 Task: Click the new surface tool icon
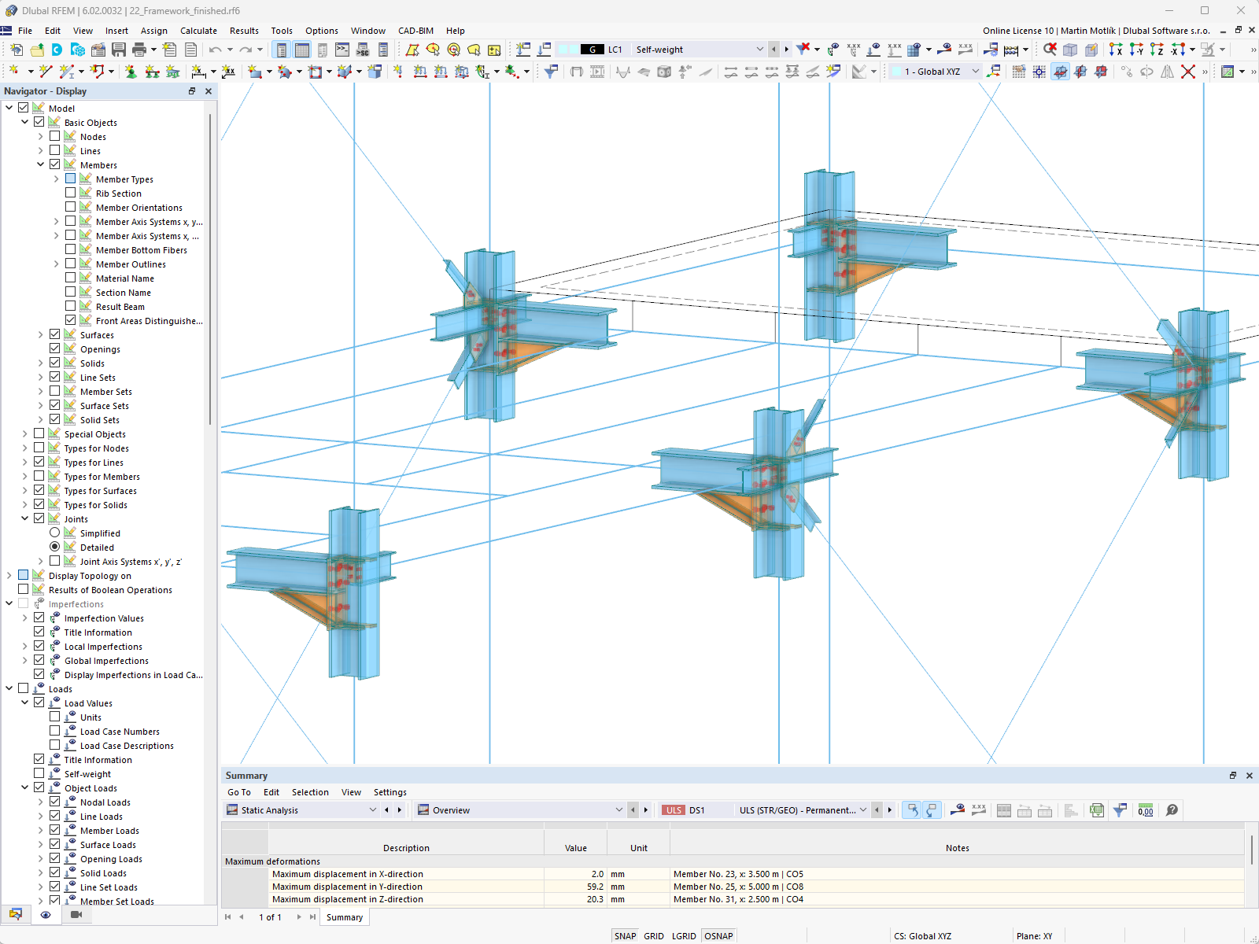254,72
